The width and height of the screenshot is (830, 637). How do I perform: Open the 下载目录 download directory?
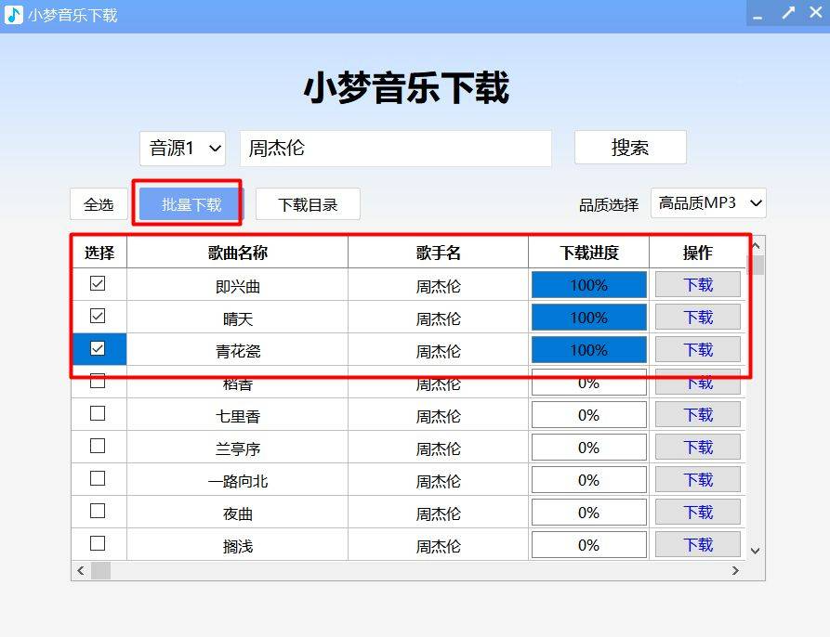pyautogui.click(x=308, y=203)
